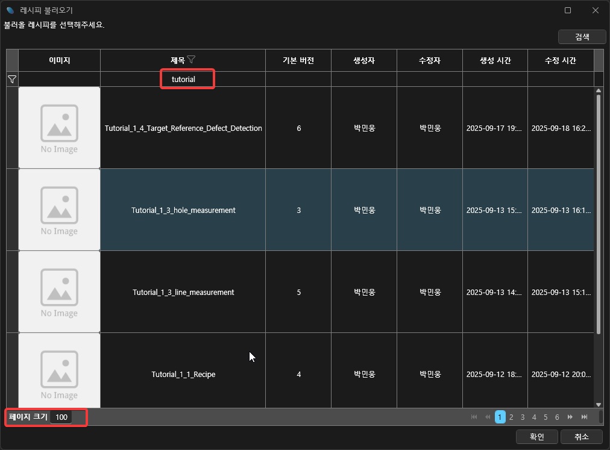Image resolution: width=610 pixels, height=450 pixels.
Task: Click the 페이지 크기 input box
Action: (61, 417)
